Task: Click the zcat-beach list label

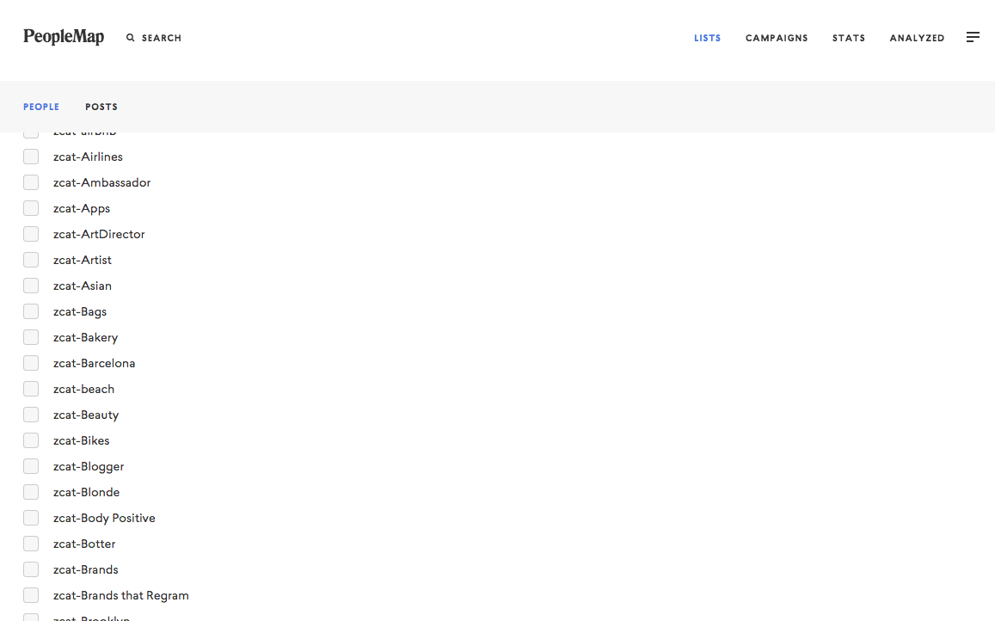Action: tap(83, 390)
